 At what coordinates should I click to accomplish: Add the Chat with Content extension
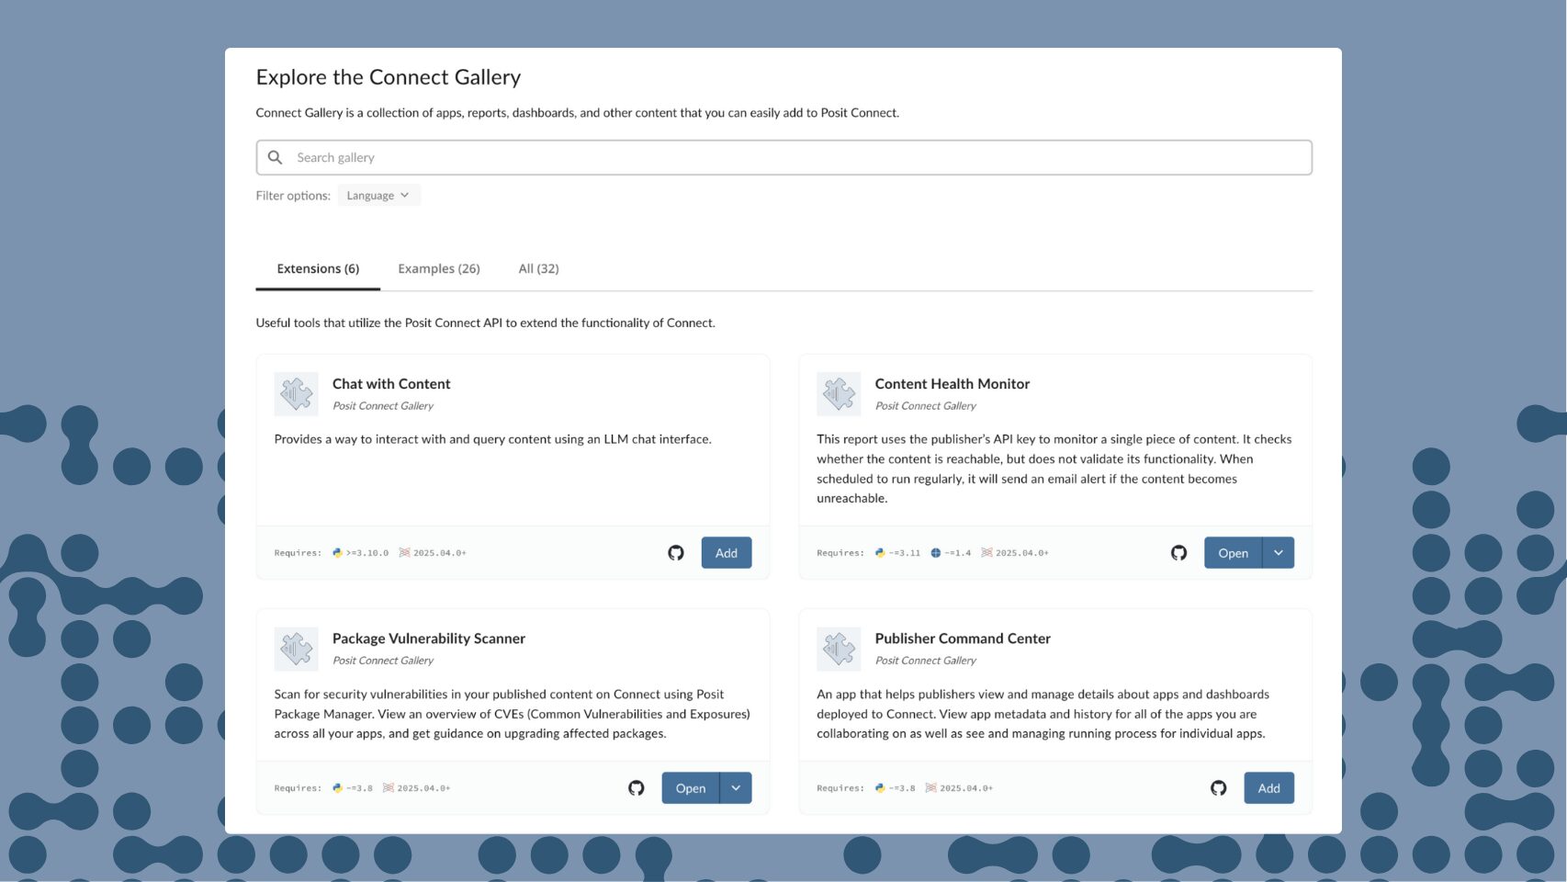click(x=726, y=553)
